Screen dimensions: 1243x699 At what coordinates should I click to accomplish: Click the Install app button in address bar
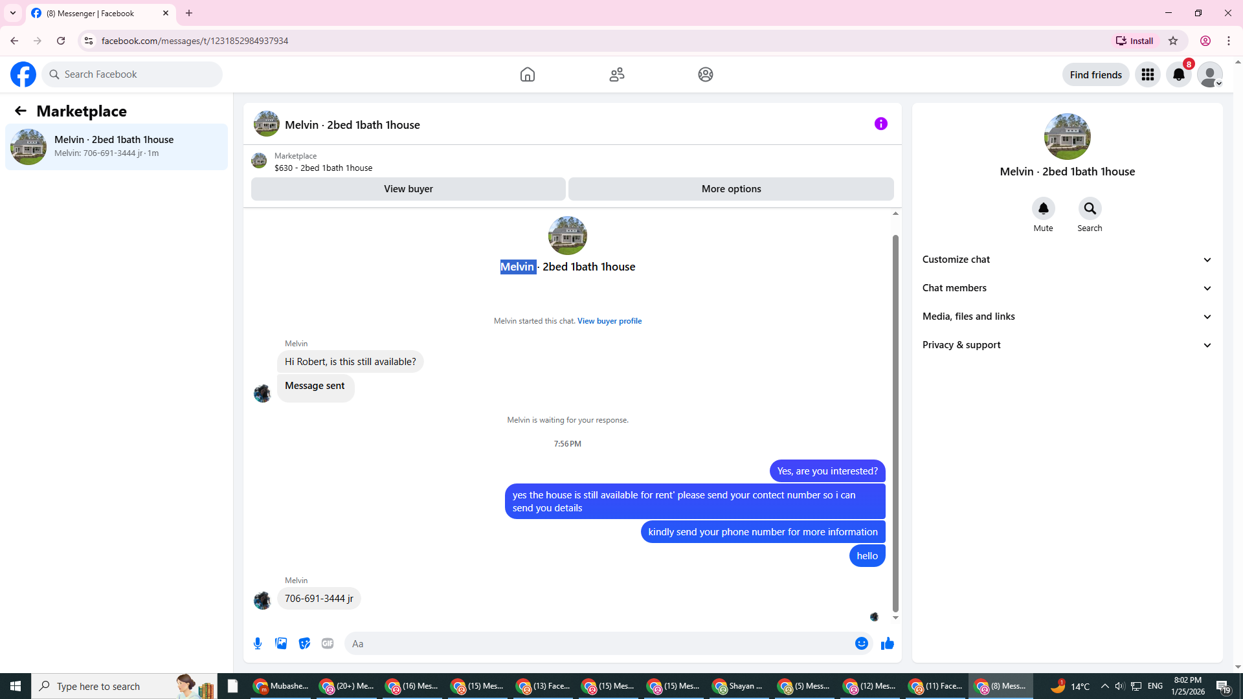pos(1134,41)
